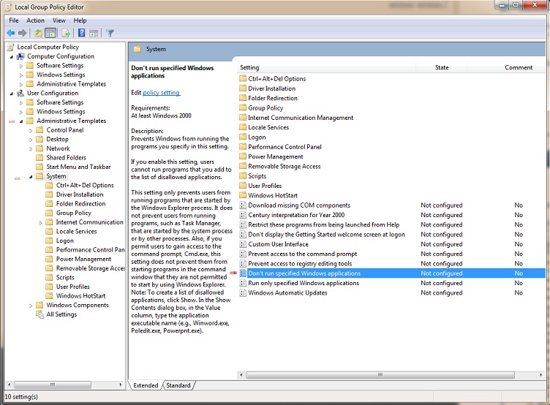Screen dimensions: 550x405
Task: Click tree pane horizontal scrollbar thumb
Action: point(53,385)
